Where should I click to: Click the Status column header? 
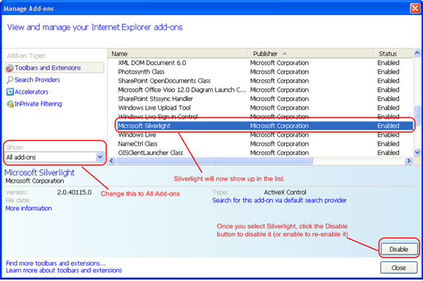(x=393, y=53)
